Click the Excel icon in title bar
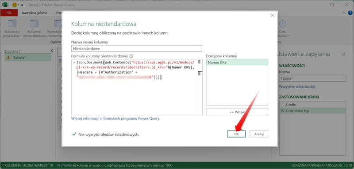This screenshot has width=354, height=169. [x=5, y=5]
